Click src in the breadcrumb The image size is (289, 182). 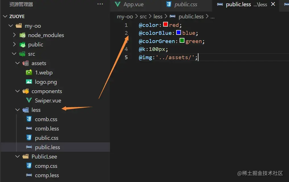point(143,16)
